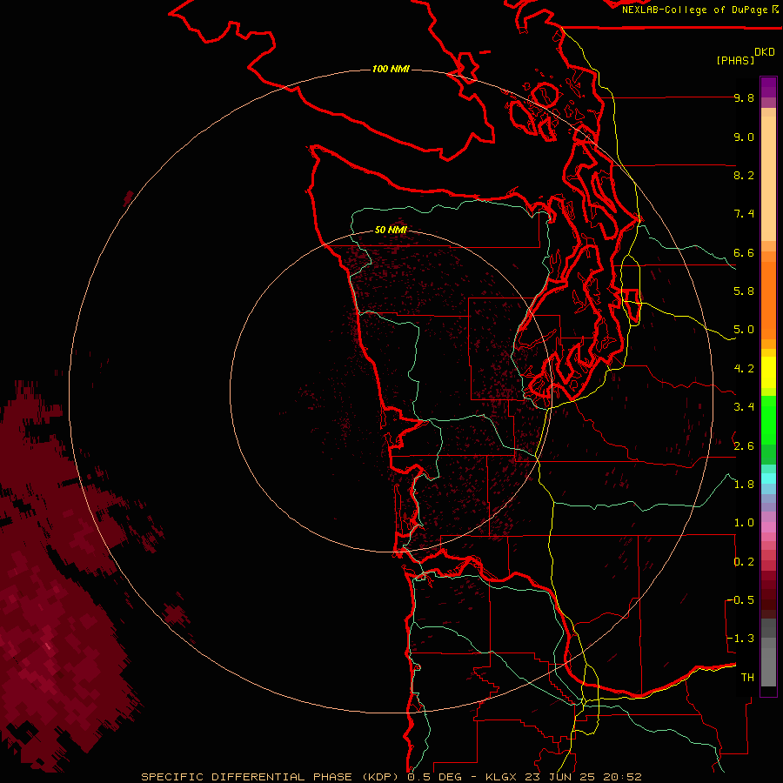Click the SPECIFIC DIFFERENTIAL PHASE (KDP) title text
Screen dimensions: 783x783
click(270, 777)
